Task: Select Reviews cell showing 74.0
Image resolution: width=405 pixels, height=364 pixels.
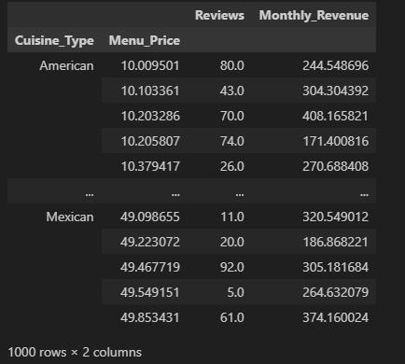Action: pos(232,141)
